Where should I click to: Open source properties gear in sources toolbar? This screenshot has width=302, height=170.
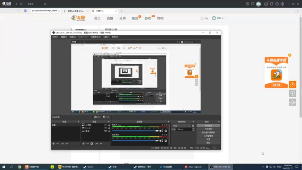point(92,144)
